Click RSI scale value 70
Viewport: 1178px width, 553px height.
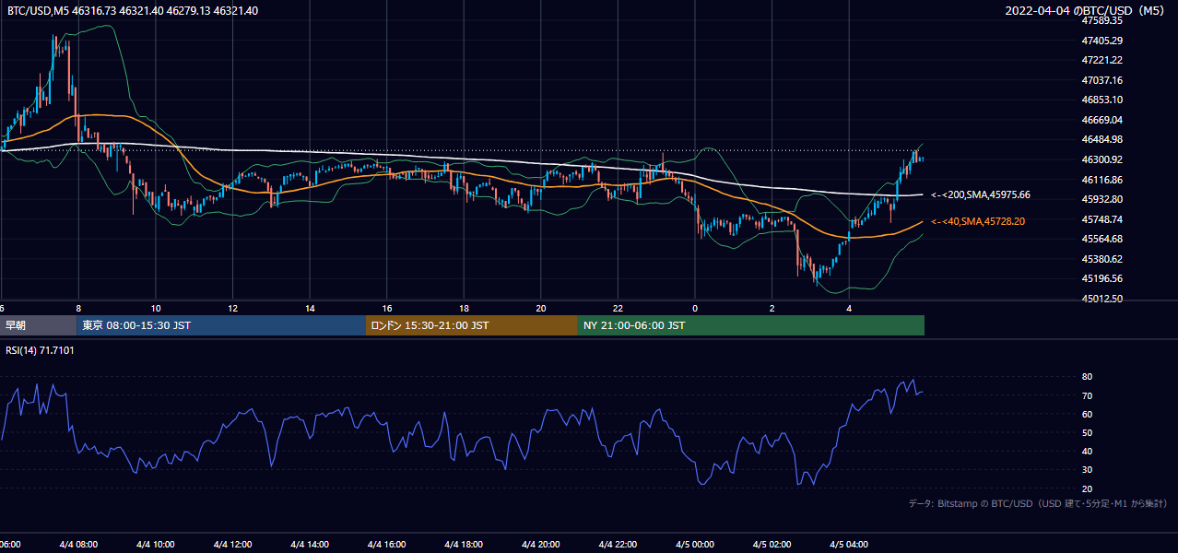[1087, 395]
